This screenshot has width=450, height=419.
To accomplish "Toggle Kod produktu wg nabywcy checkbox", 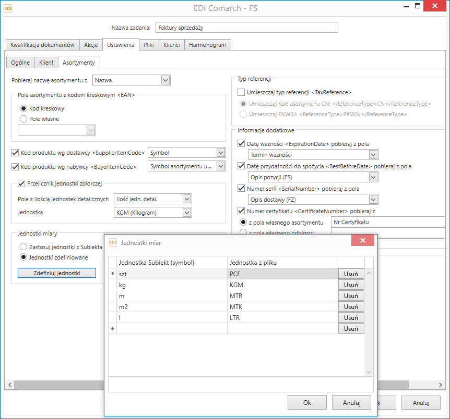I will pyautogui.click(x=15, y=167).
